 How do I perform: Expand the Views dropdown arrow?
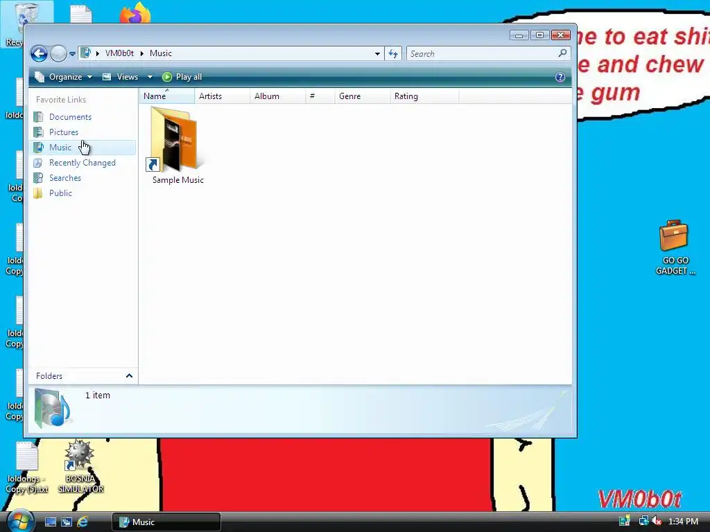(150, 77)
